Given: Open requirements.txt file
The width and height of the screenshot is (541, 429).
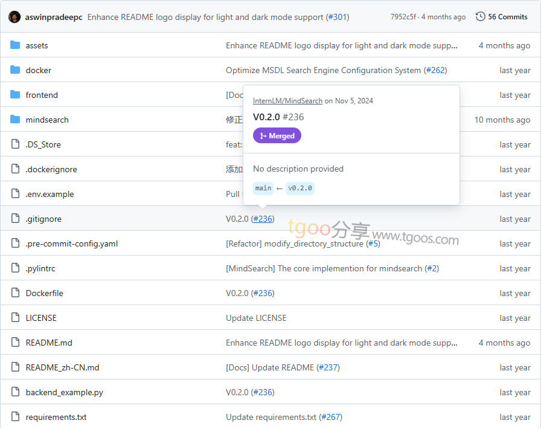Looking at the screenshot, I should coord(56,417).
